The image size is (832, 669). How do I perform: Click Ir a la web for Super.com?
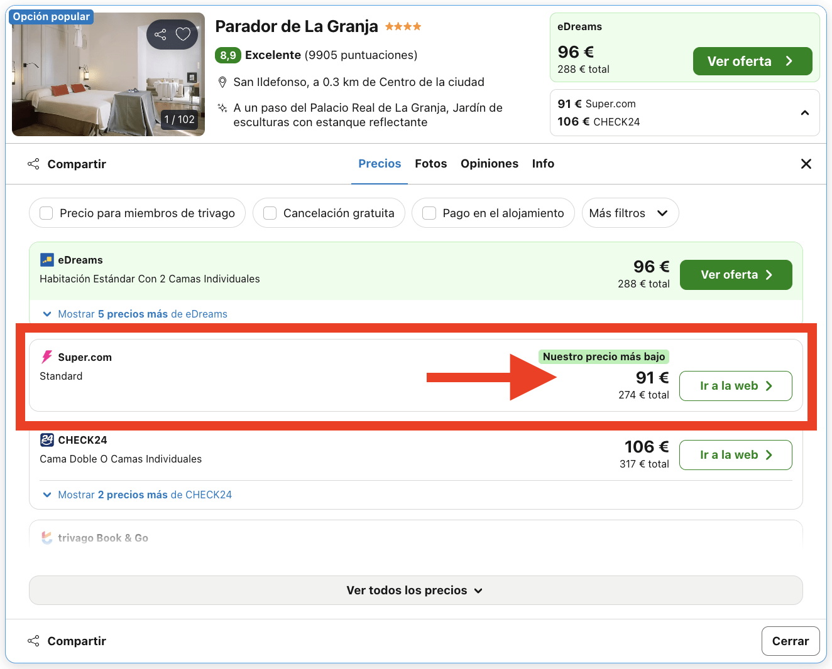pyautogui.click(x=735, y=386)
